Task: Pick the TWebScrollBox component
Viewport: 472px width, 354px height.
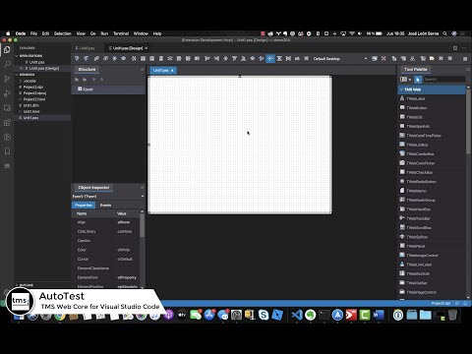Action: [x=432, y=227]
